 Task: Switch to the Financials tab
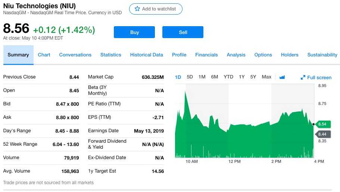pos(206,55)
